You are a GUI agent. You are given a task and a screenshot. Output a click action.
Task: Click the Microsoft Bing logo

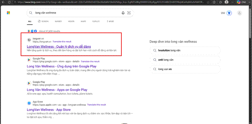click(8, 13)
